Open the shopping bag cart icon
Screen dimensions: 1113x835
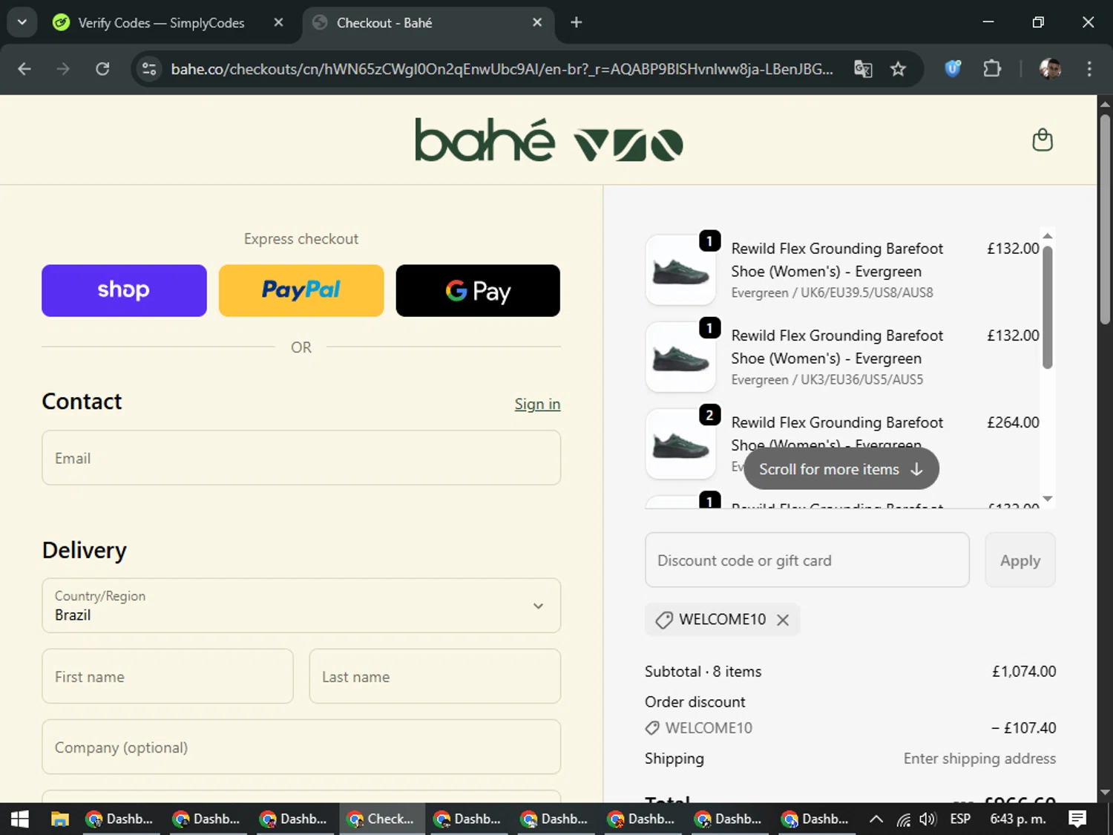1043,140
